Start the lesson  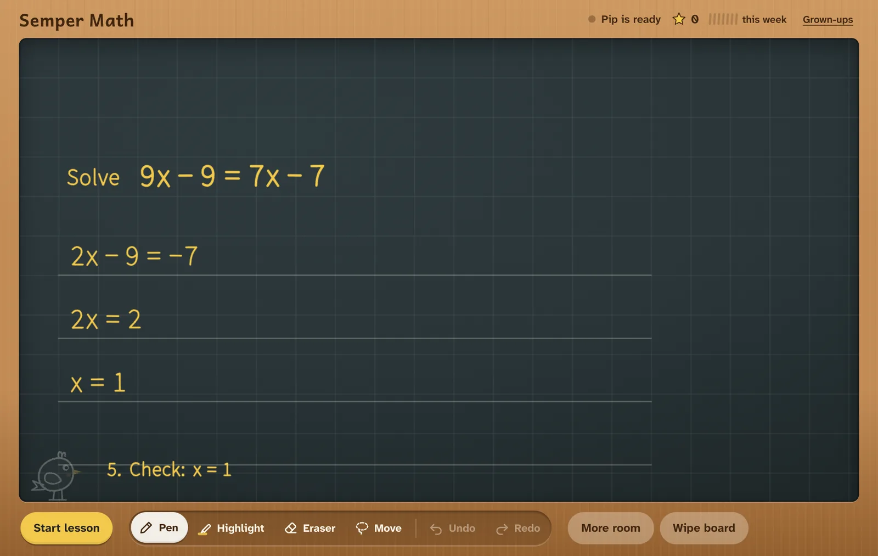tap(66, 528)
